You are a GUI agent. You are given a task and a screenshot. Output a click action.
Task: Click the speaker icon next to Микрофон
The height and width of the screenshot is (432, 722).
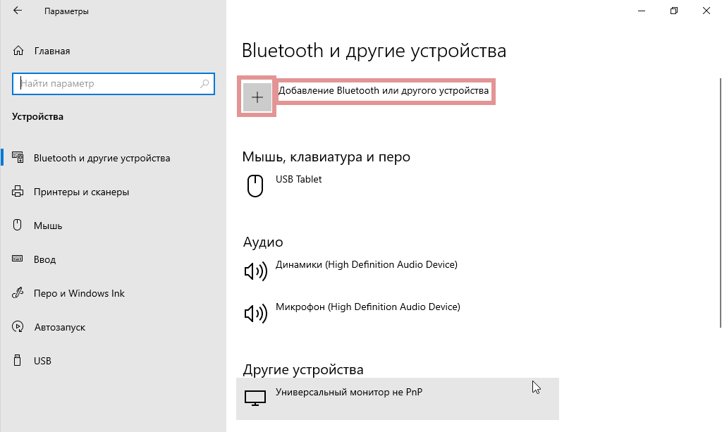click(x=255, y=313)
